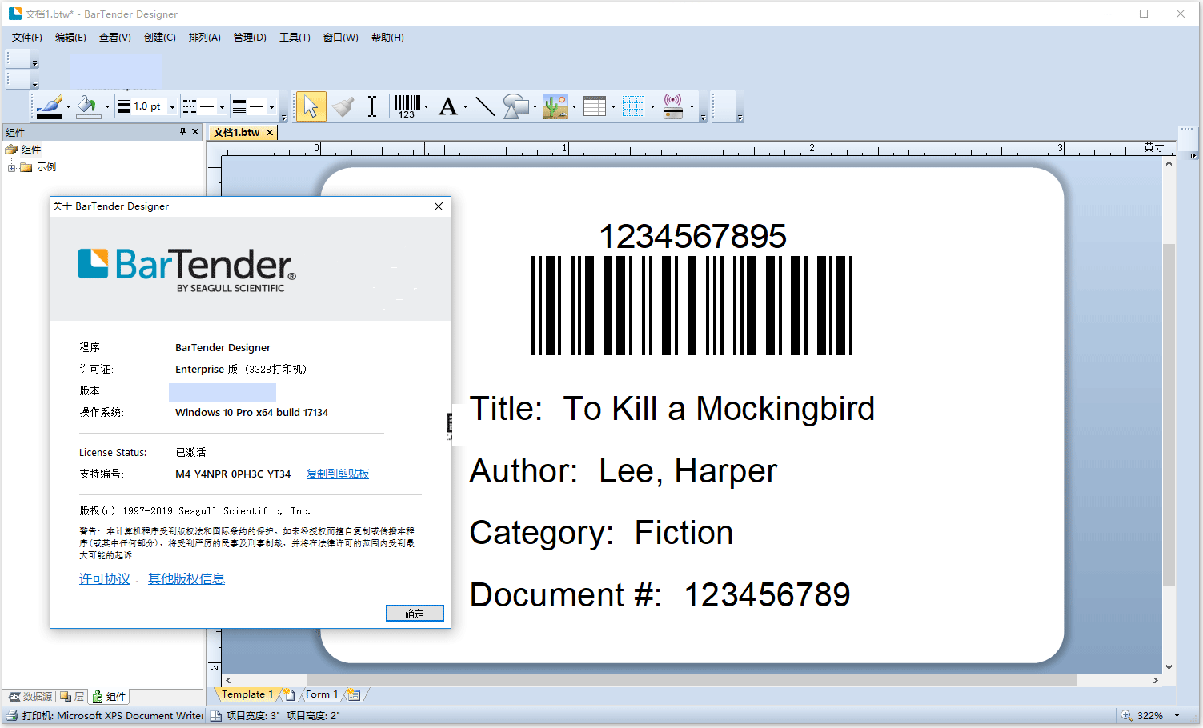Click the vertical scrollbar of the design canvas
This screenshot has width=1203, height=728.
[x=1169, y=414]
